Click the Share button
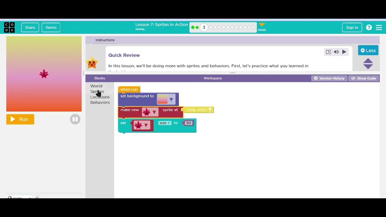386x217 pixels. pos(30,27)
